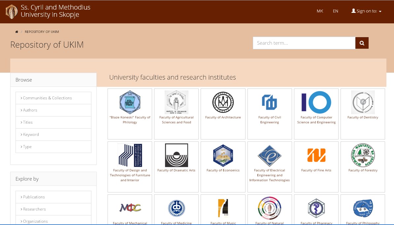Open Faculty of Design and Technologies logo

pyautogui.click(x=130, y=155)
